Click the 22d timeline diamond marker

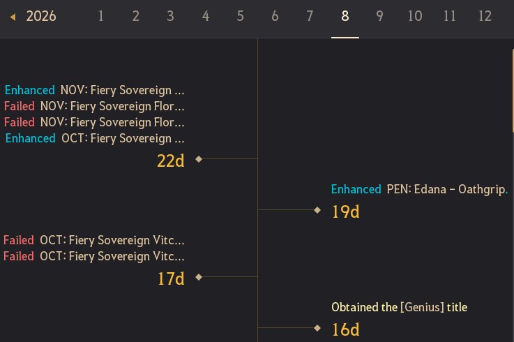click(x=199, y=159)
